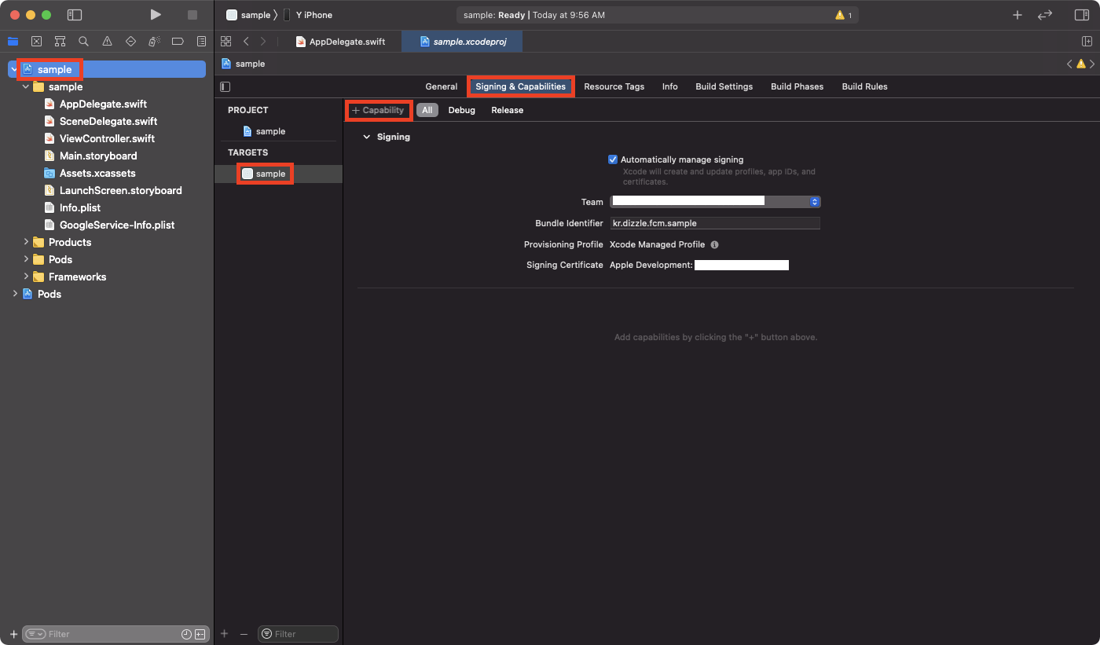Go back with the editor back arrow
Image resolution: width=1100 pixels, height=645 pixels.
pyautogui.click(x=246, y=41)
